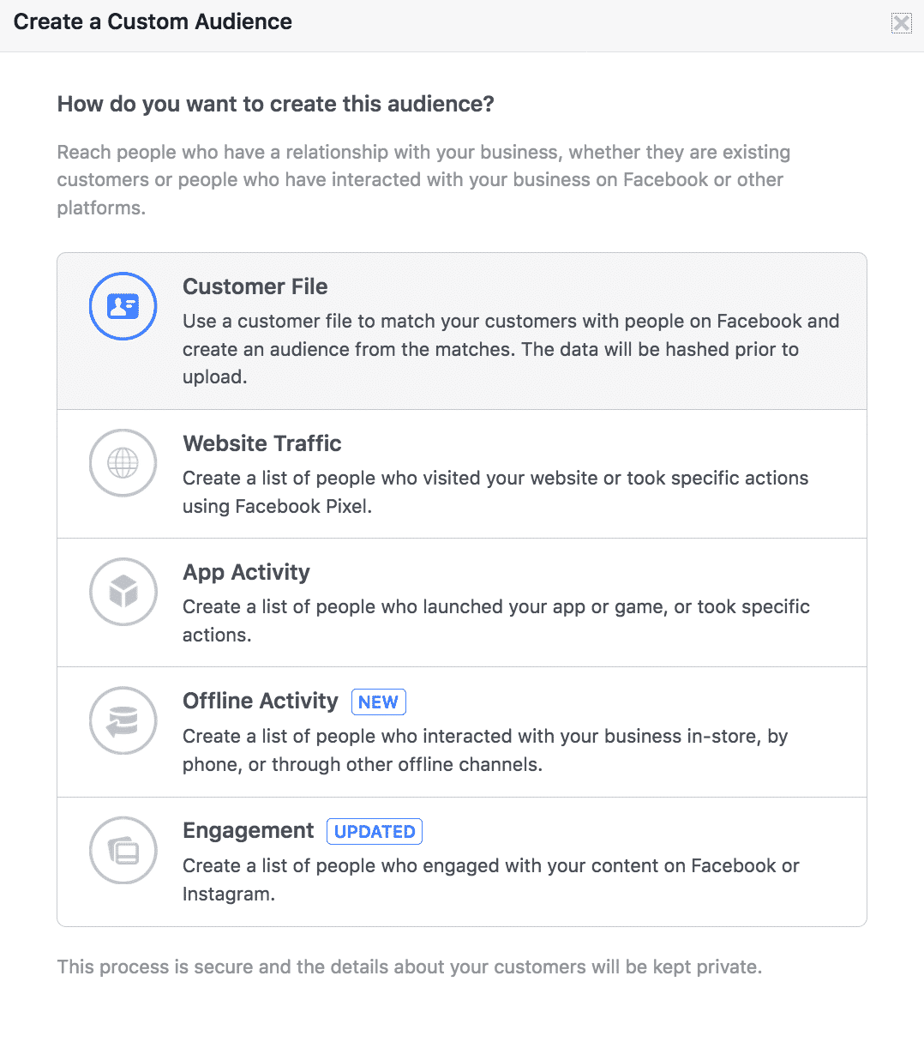Click the Offline Activity database icon
Image resolution: width=924 pixels, height=1048 pixels.
(123, 721)
